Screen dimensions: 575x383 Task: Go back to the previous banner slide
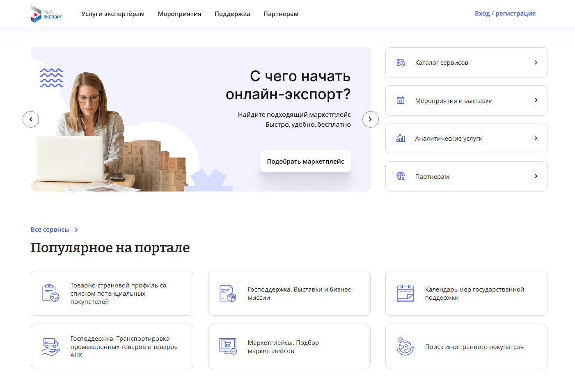coord(31,119)
